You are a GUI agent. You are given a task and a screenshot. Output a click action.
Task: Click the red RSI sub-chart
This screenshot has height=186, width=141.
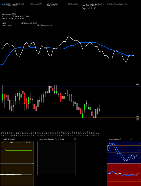(124, 175)
